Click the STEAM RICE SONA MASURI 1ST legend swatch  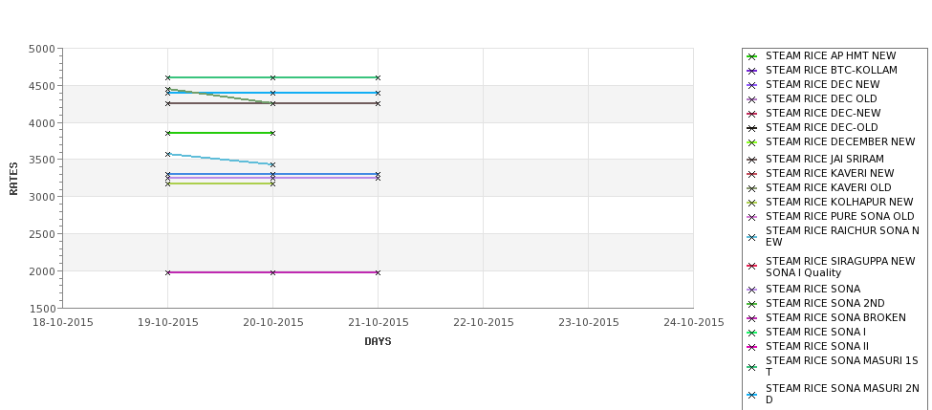click(x=752, y=367)
